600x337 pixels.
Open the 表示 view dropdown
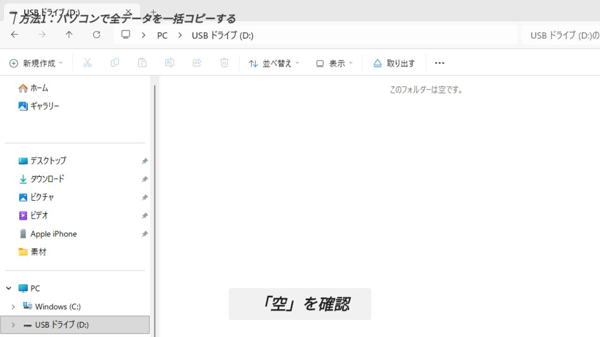pyautogui.click(x=335, y=63)
